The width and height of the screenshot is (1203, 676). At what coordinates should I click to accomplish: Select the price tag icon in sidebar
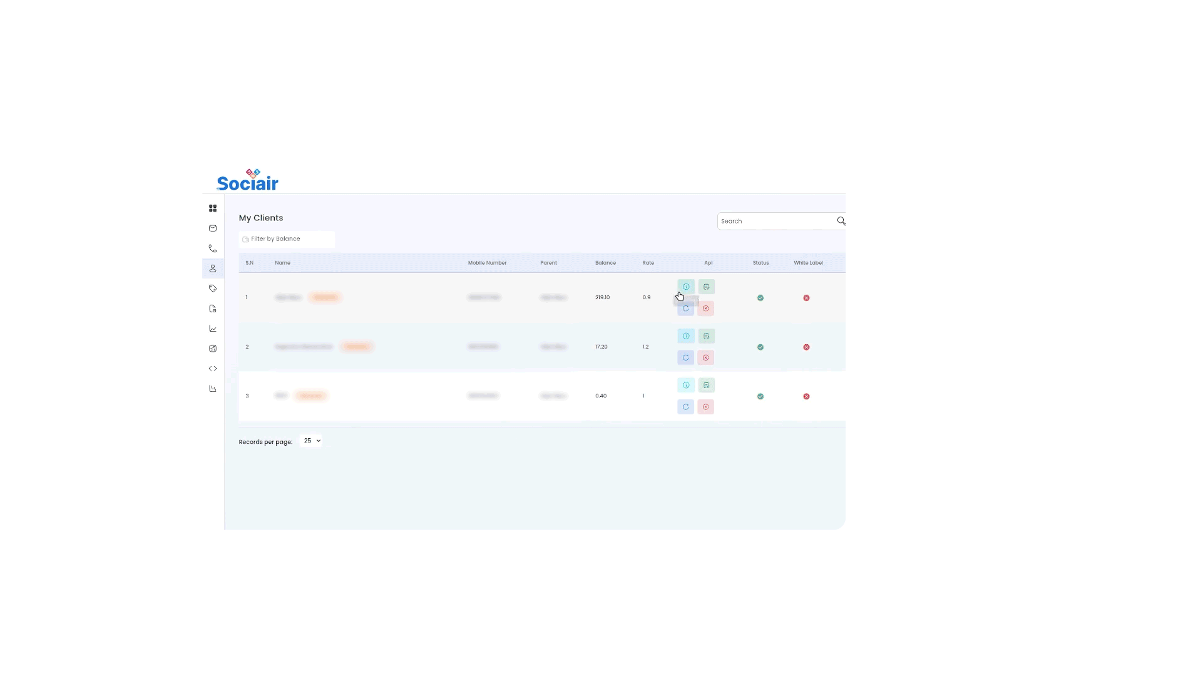coord(213,289)
